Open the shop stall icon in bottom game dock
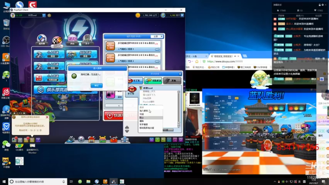 102,139
